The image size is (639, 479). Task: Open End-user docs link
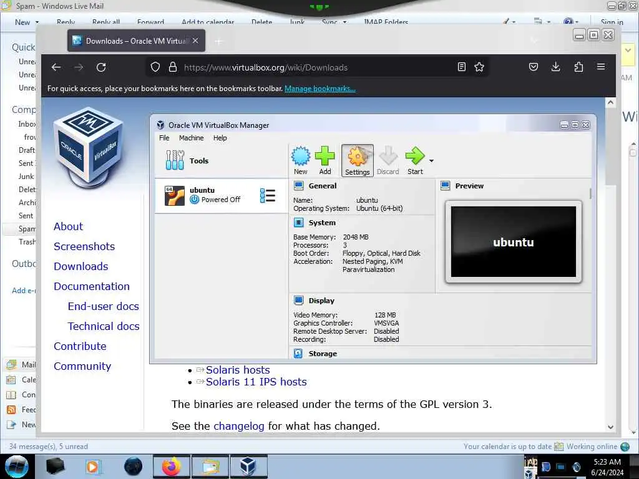point(103,306)
